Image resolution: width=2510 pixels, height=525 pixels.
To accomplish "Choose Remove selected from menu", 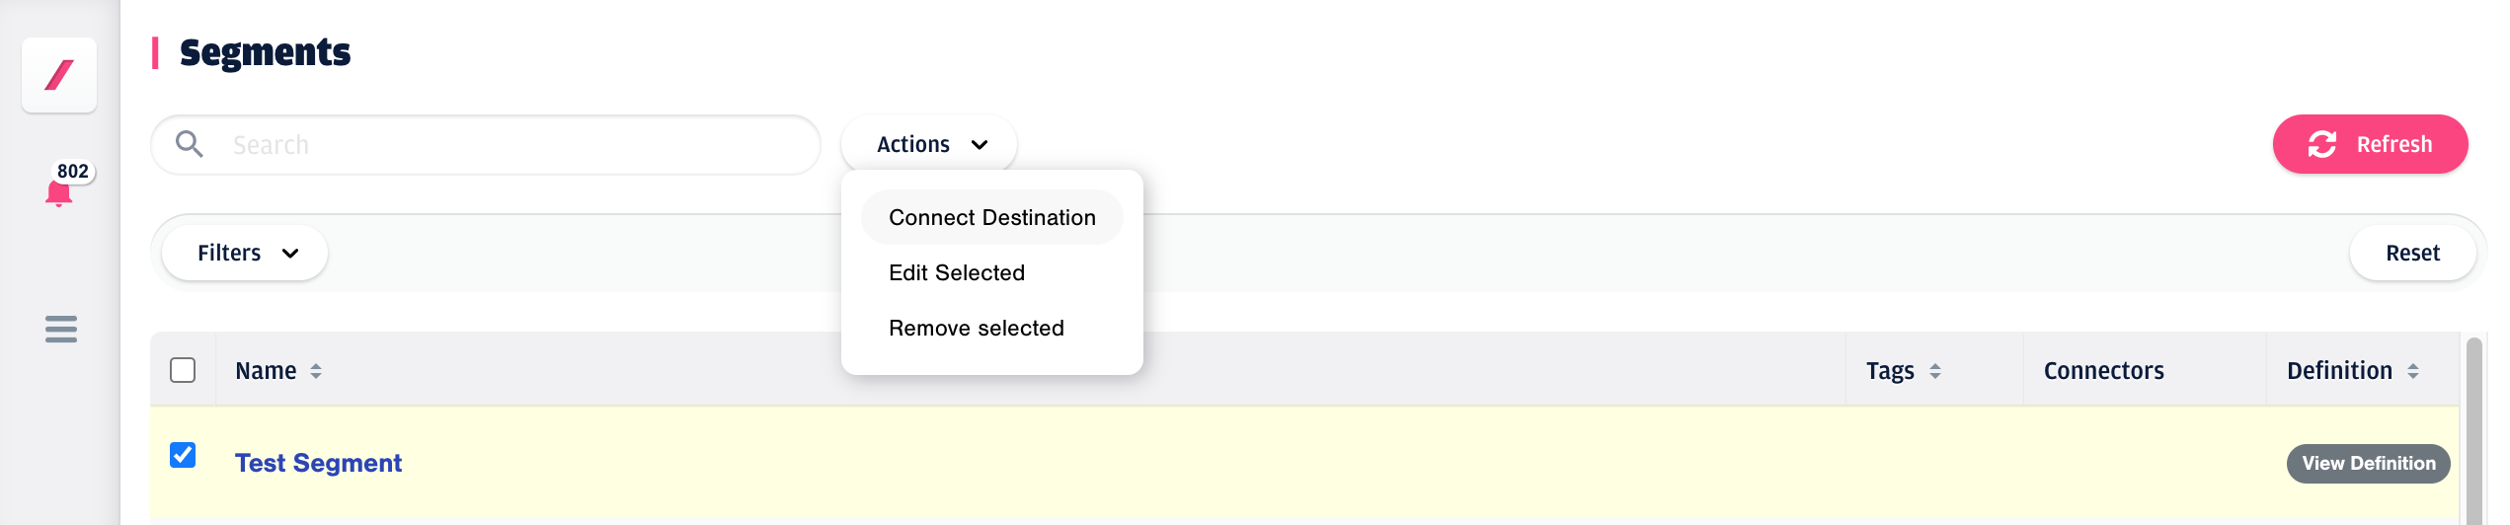I will pos(977,328).
